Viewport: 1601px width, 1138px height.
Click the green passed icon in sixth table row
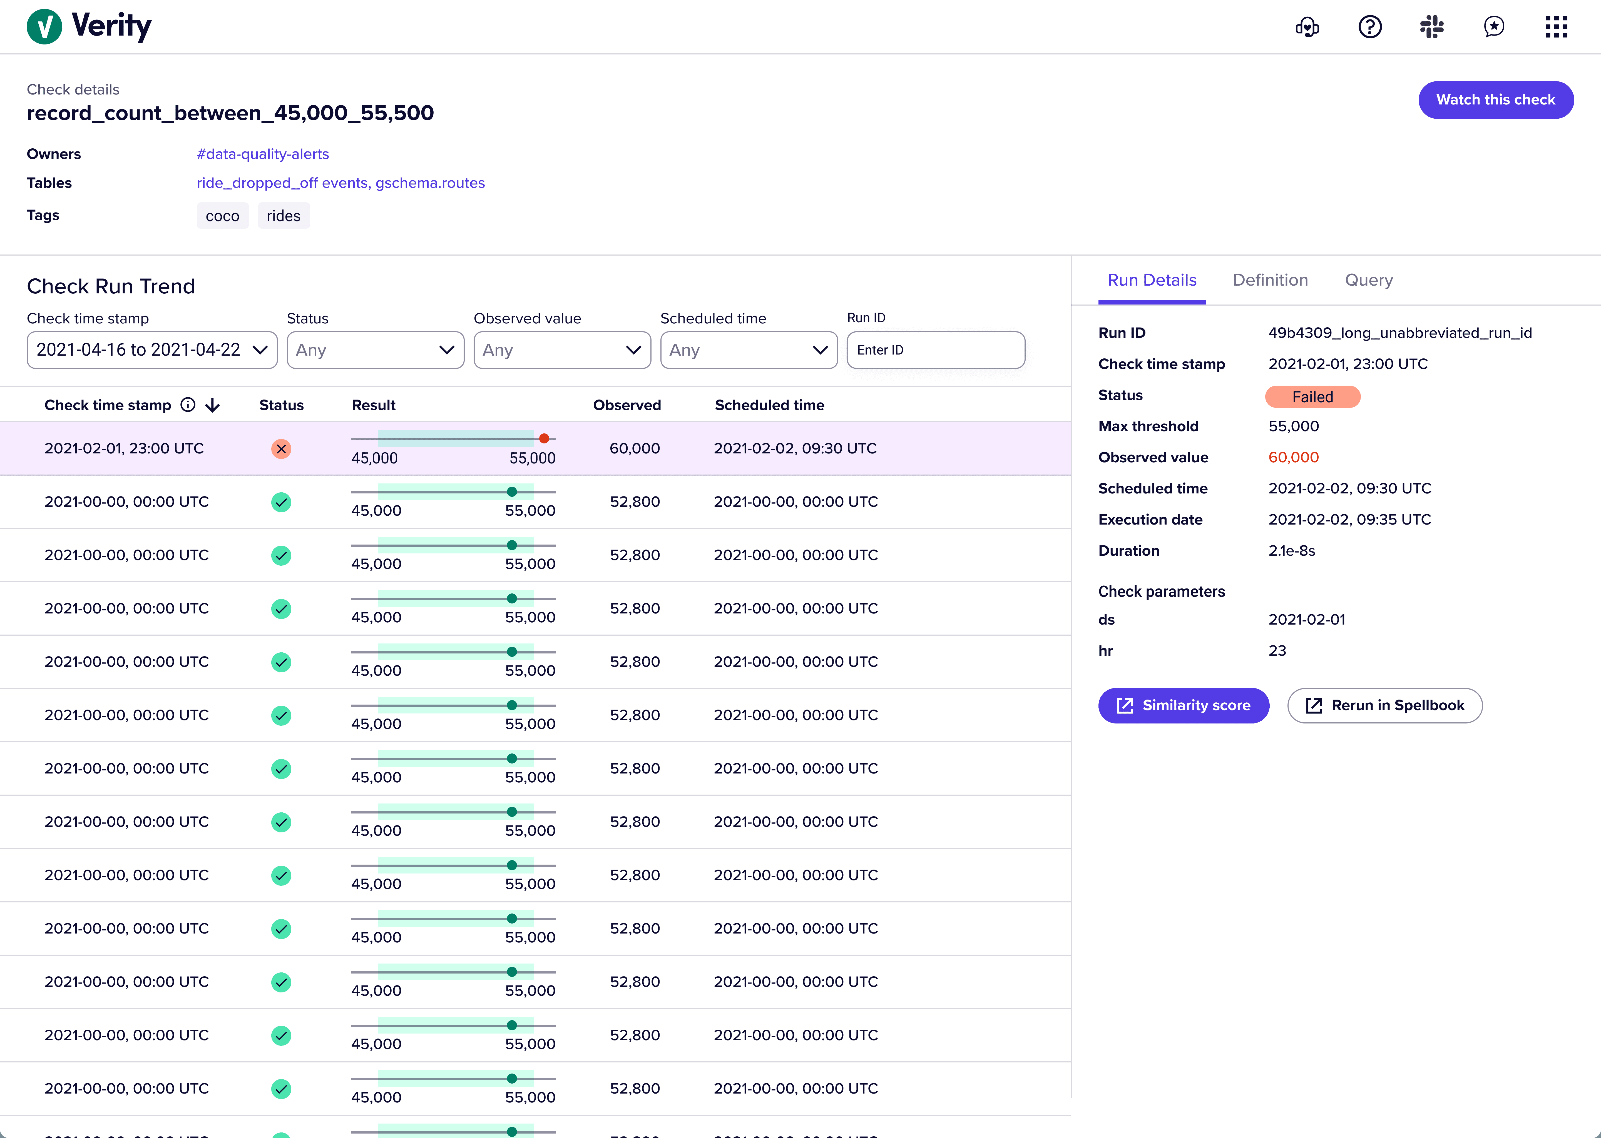click(x=281, y=715)
